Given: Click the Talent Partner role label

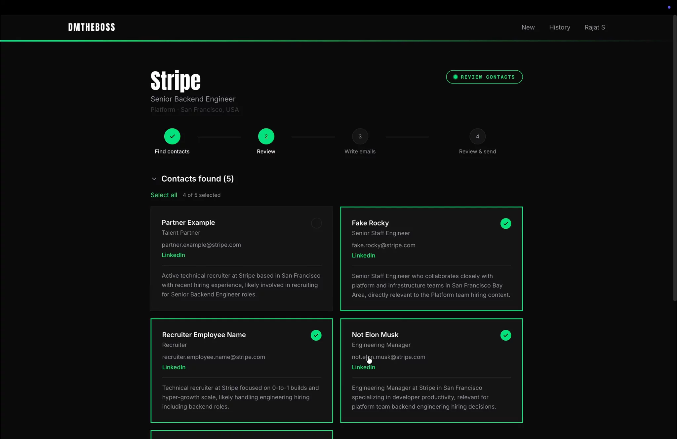Looking at the screenshot, I should click(181, 233).
